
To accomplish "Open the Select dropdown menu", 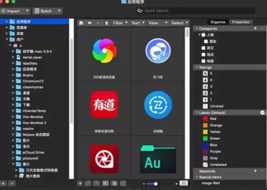I will click(180, 23).
